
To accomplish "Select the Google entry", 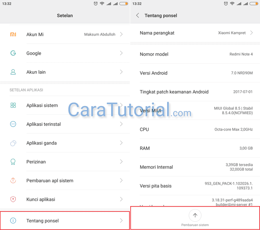I will 65,53.
